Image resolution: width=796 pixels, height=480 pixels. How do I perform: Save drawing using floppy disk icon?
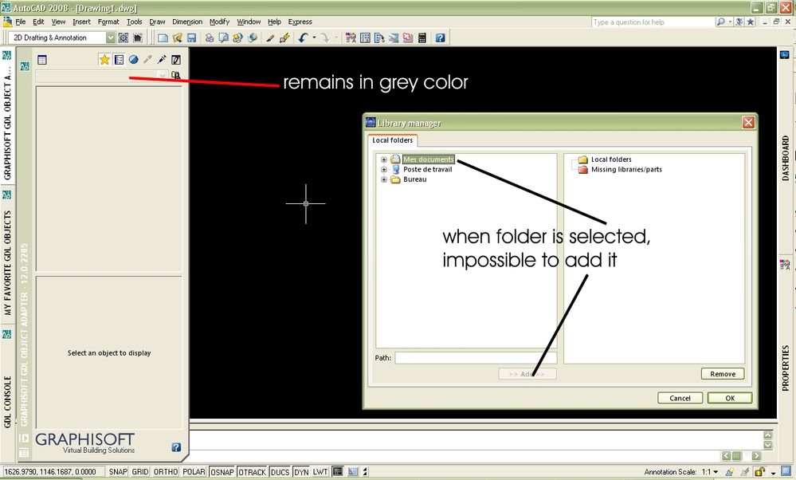(191, 37)
